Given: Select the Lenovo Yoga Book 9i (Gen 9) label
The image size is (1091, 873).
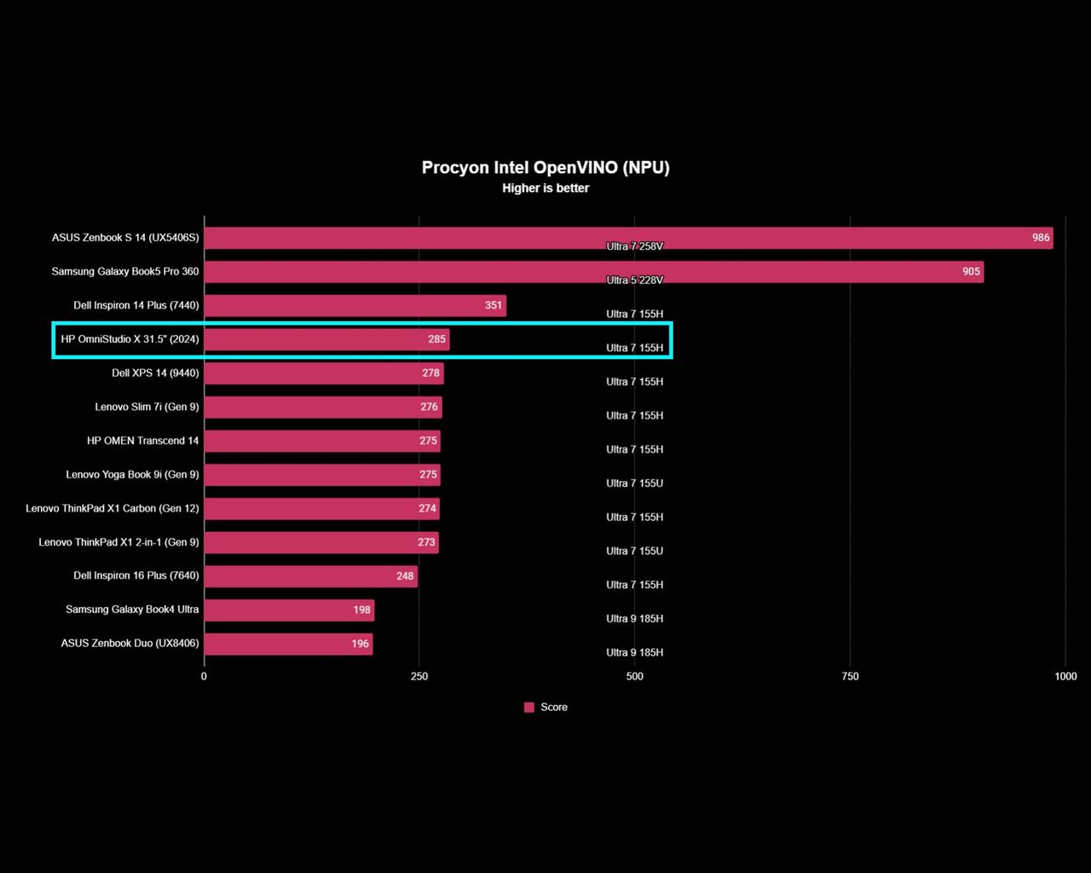Looking at the screenshot, I should pos(132,474).
